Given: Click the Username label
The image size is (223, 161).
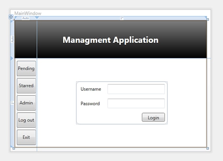Looking at the screenshot, I should click(91, 89).
